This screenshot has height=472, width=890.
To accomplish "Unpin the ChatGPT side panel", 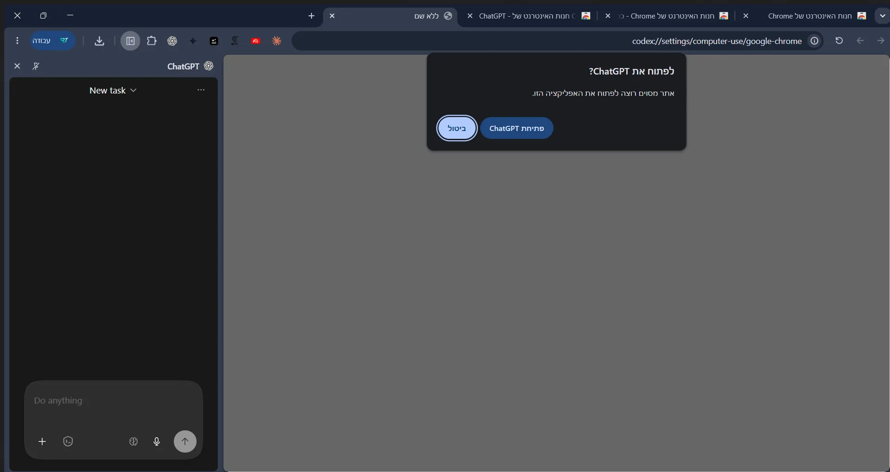I will [36, 66].
